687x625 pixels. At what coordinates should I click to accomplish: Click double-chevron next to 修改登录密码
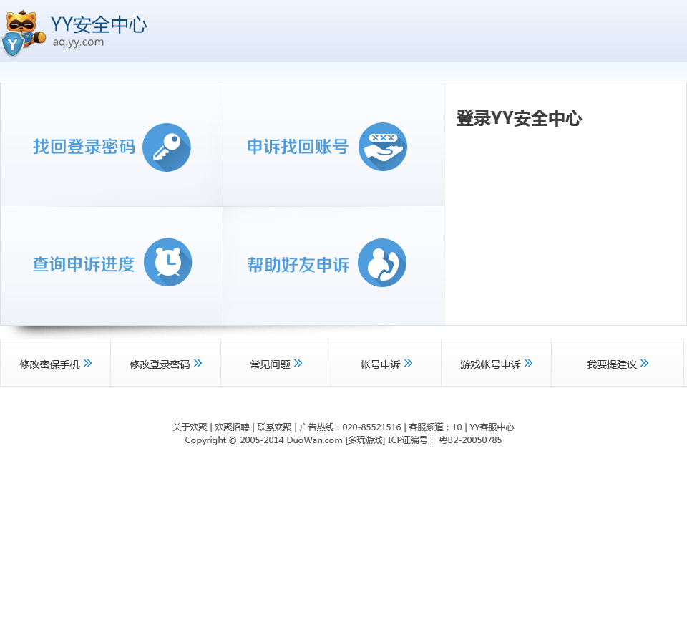(198, 364)
